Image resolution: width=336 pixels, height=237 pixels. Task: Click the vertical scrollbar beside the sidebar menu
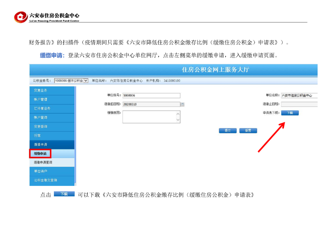(x=75, y=136)
